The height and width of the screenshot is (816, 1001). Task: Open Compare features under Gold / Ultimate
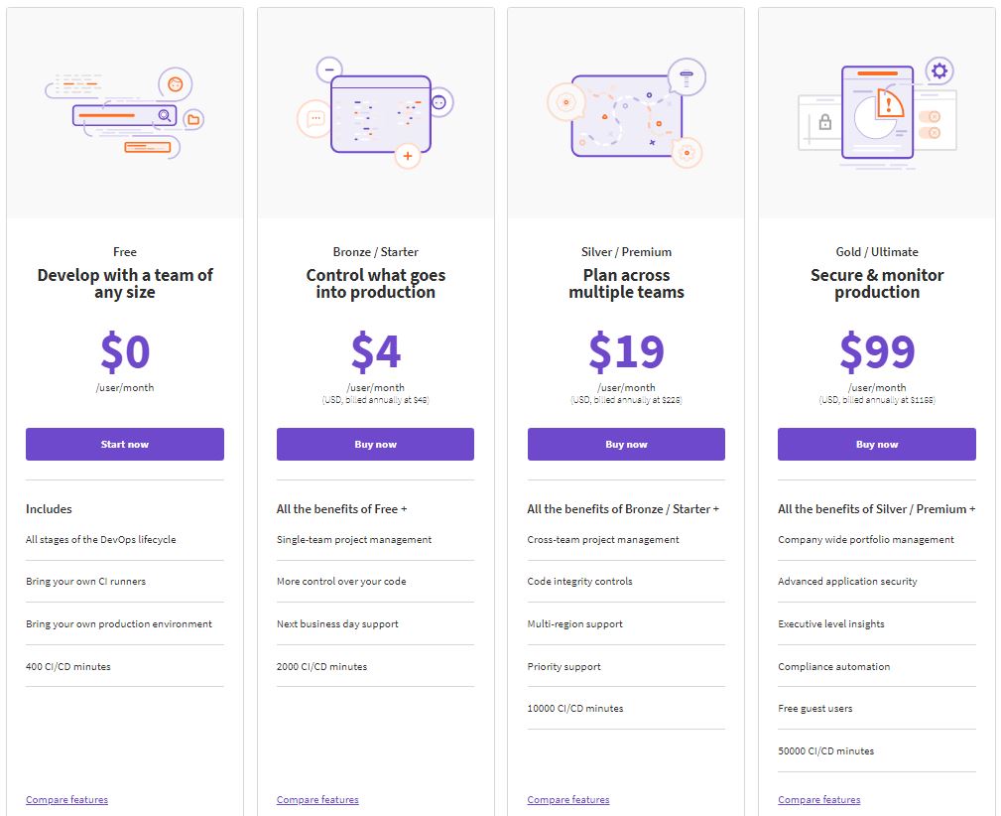pyautogui.click(x=819, y=800)
